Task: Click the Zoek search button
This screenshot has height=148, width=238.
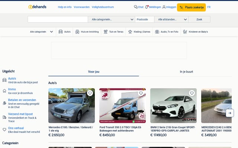Action: 199,19
